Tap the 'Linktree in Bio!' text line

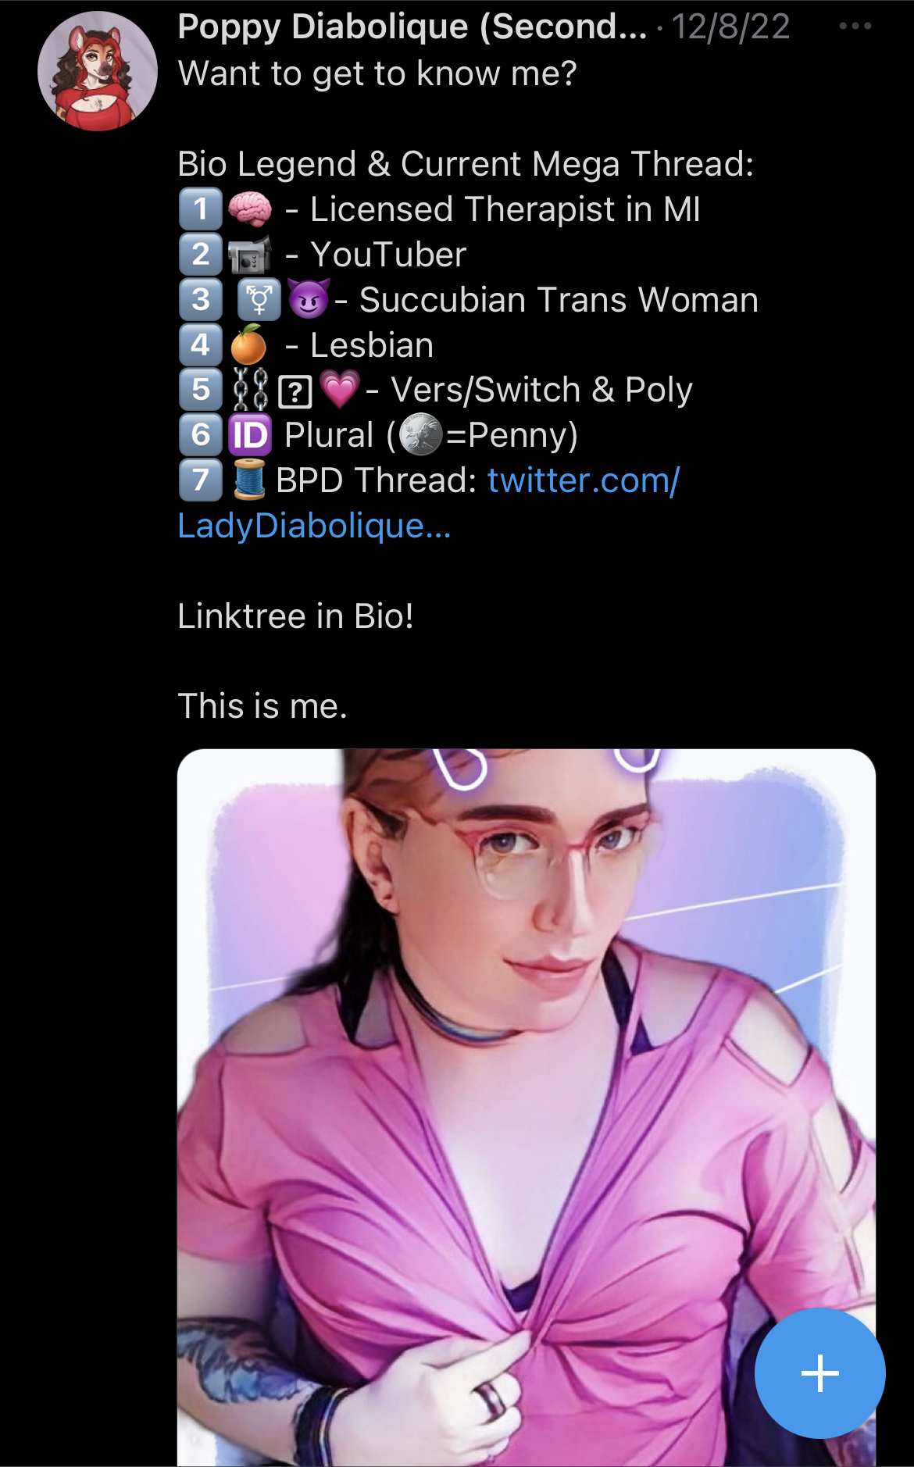(x=295, y=616)
